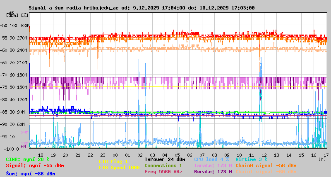Click the '-50 100 300M' y-axis label

14,26
